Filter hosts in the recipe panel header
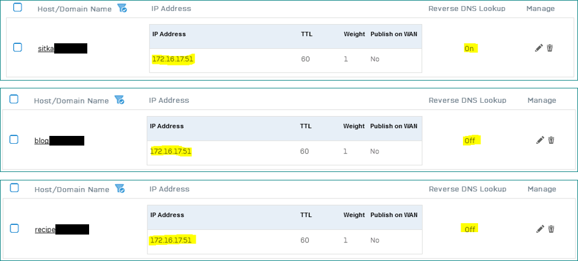Viewport: 578px width, 261px height. coord(119,188)
